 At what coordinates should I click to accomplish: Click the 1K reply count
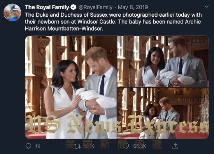38,146
